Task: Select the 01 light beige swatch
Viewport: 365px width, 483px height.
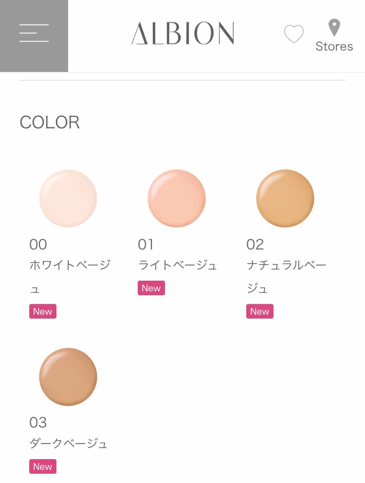Action: [176, 198]
